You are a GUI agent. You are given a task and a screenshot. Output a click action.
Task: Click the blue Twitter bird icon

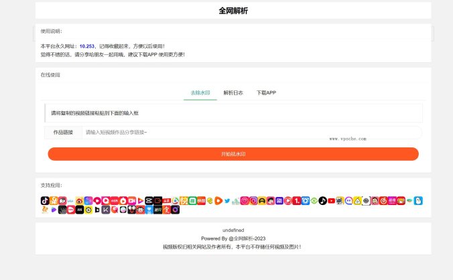coord(227,200)
